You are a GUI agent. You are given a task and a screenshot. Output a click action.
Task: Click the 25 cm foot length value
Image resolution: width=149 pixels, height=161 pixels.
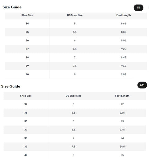[x=122, y=155]
